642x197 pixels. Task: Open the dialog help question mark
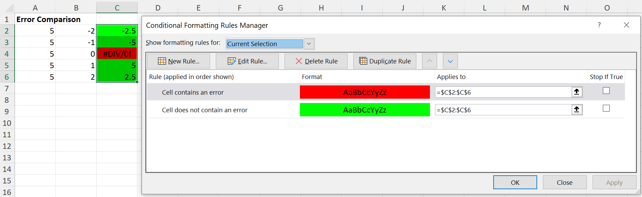(599, 25)
